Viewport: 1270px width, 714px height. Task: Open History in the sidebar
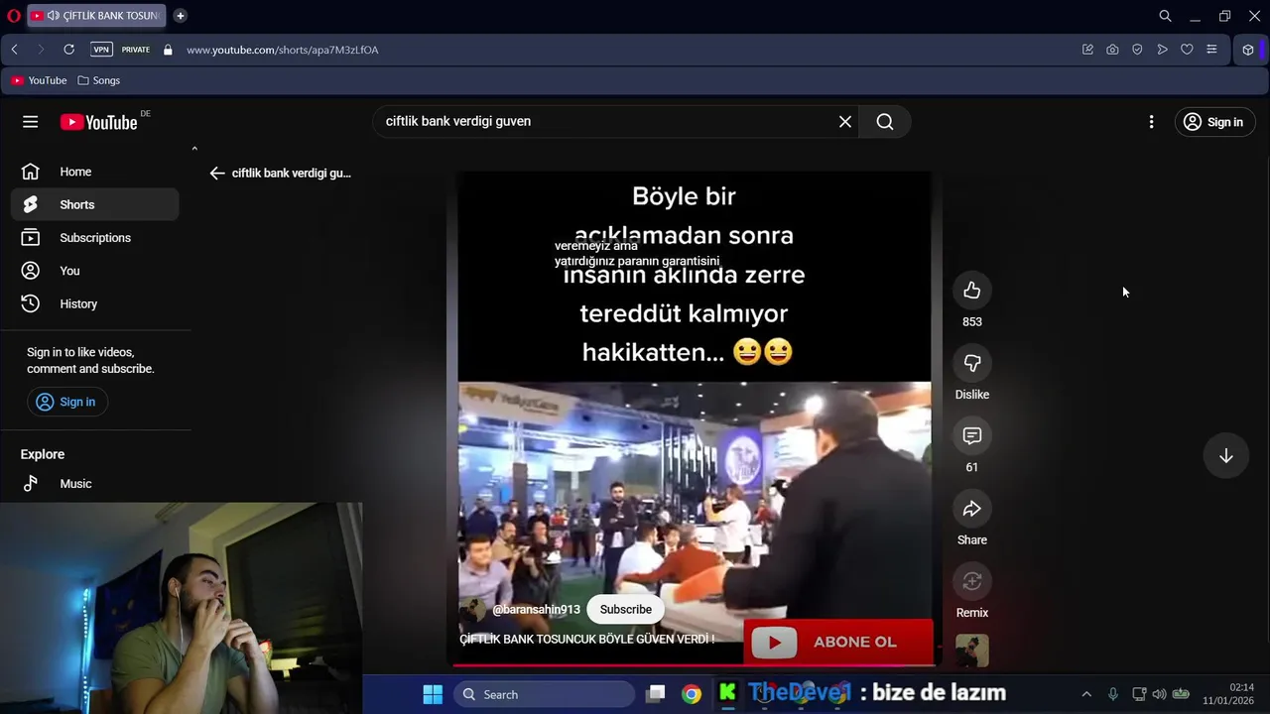tap(95, 303)
